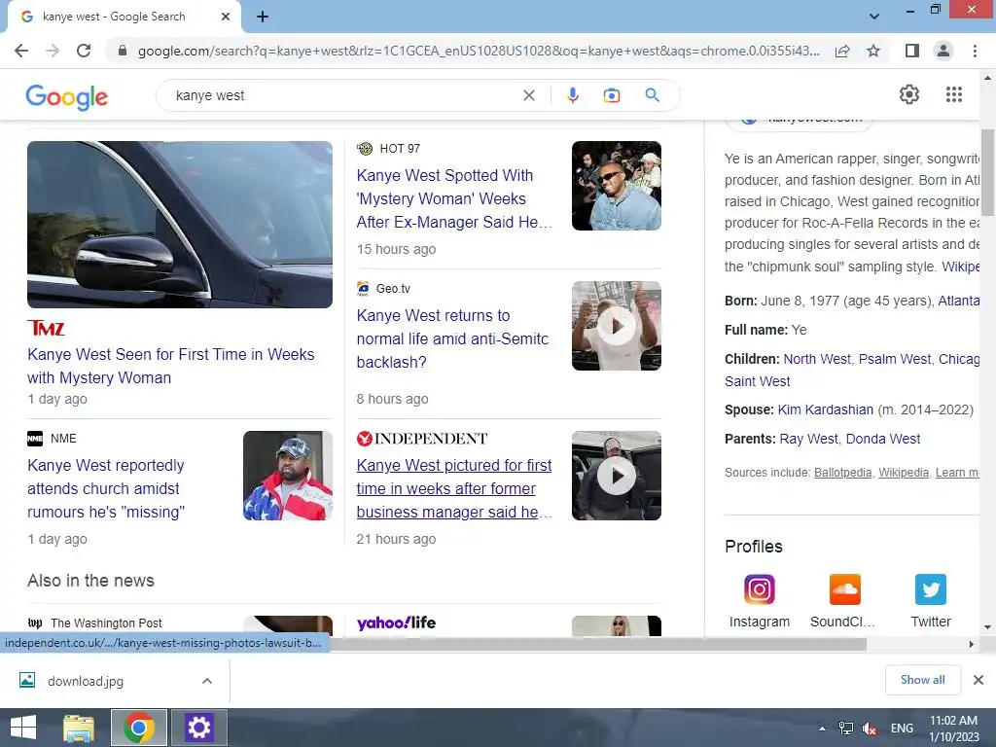
Task: Open download.jpg options chevron
Action: pos(207,681)
